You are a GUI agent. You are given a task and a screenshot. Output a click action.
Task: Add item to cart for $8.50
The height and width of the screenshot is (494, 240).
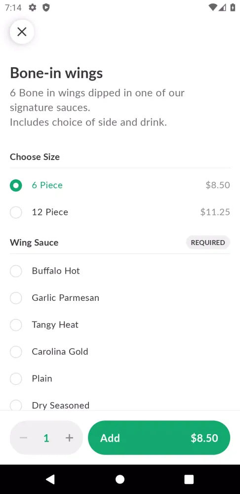coord(159,438)
